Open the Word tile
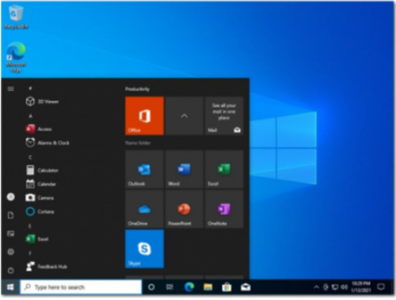Image resolution: width=396 pixels, height=300 pixels. click(x=185, y=169)
